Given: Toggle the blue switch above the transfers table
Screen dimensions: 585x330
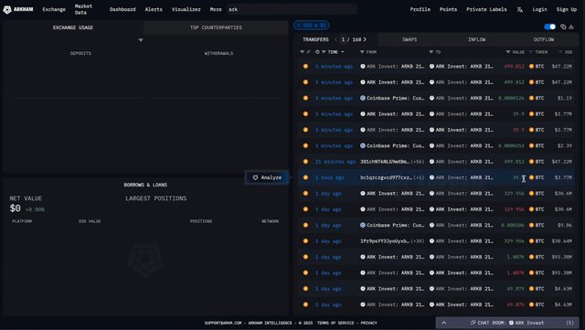Looking at the screenshot, I should (x=549, y=27).
